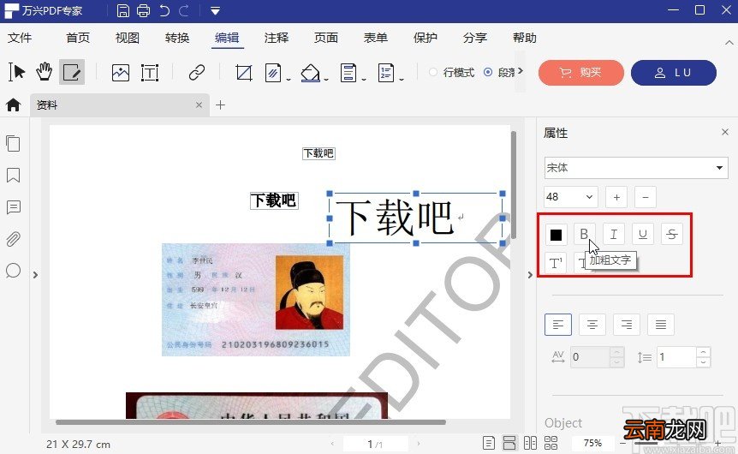Align text left
This screenshot has width=738, height=454.
pos(558,325)
